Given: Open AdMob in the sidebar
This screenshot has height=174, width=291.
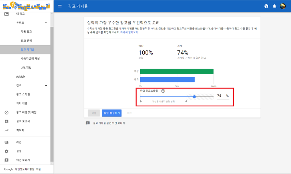Looking at the screenshot, I should [x=20, y=76].
